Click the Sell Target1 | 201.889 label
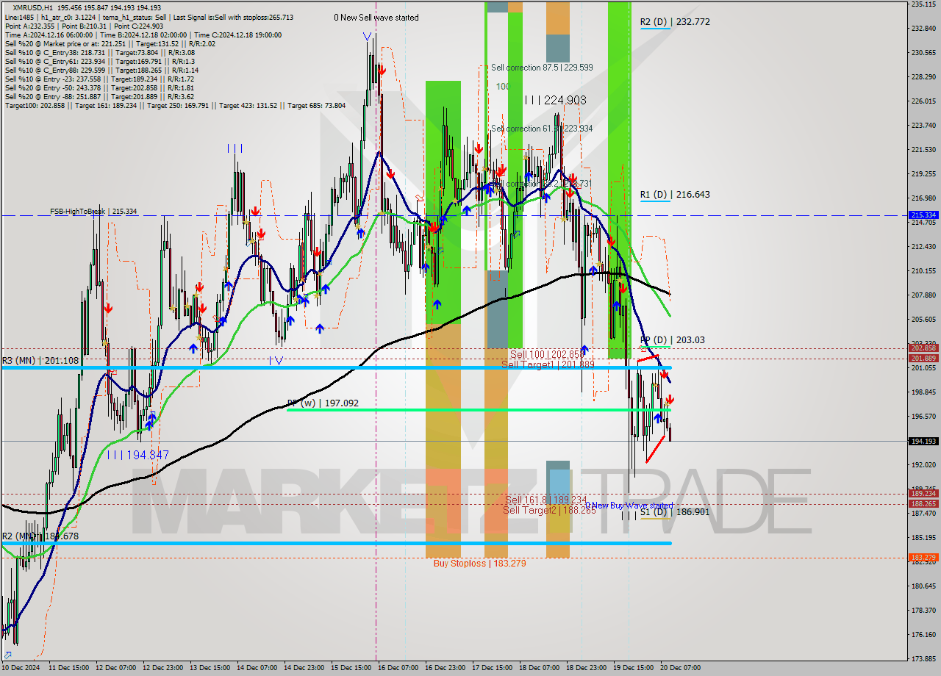941x676 pixels. pyautogui.click(x=548, y=365)
